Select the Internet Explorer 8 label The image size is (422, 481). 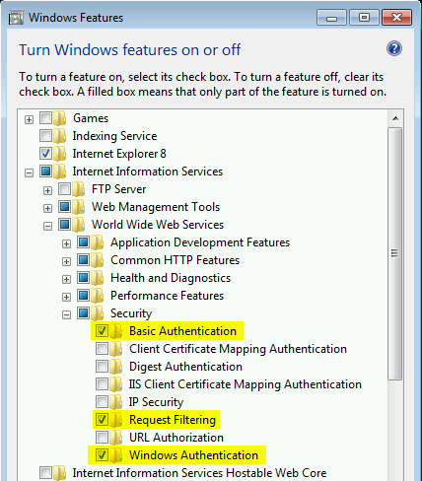[x=119, y=154]
